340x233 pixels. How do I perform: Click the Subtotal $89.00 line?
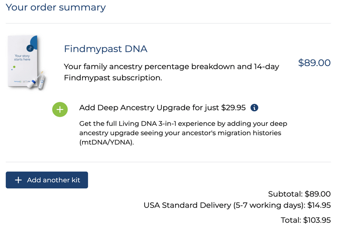coord(299,194)
